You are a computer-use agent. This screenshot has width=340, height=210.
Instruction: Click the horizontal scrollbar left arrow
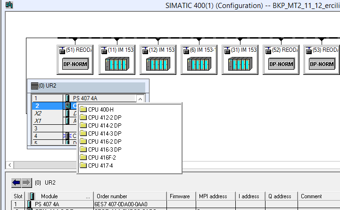point(10,165)
